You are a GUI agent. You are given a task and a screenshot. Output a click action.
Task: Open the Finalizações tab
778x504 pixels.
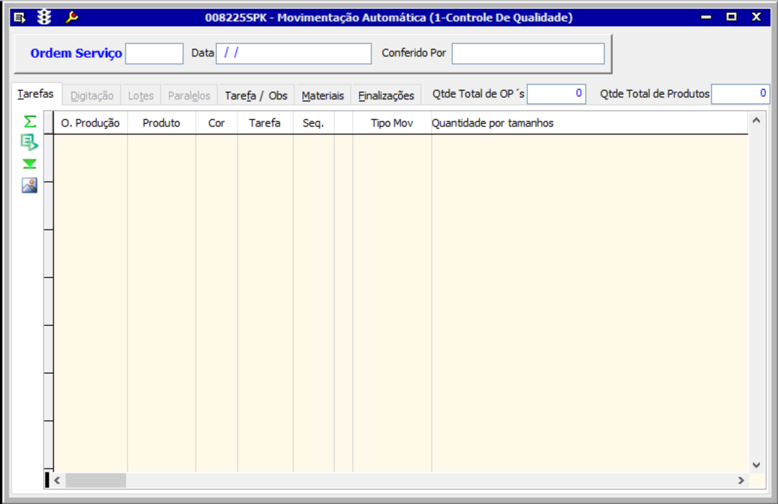click(386, 96)
